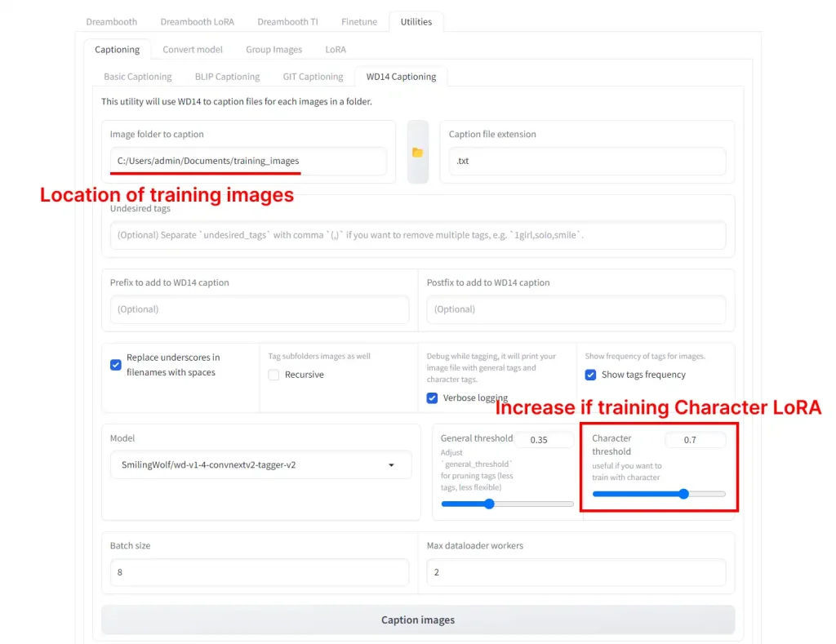Switch to the Dreambooth tab
Viewport: 836px width, 644px height.
pos(111,21)
